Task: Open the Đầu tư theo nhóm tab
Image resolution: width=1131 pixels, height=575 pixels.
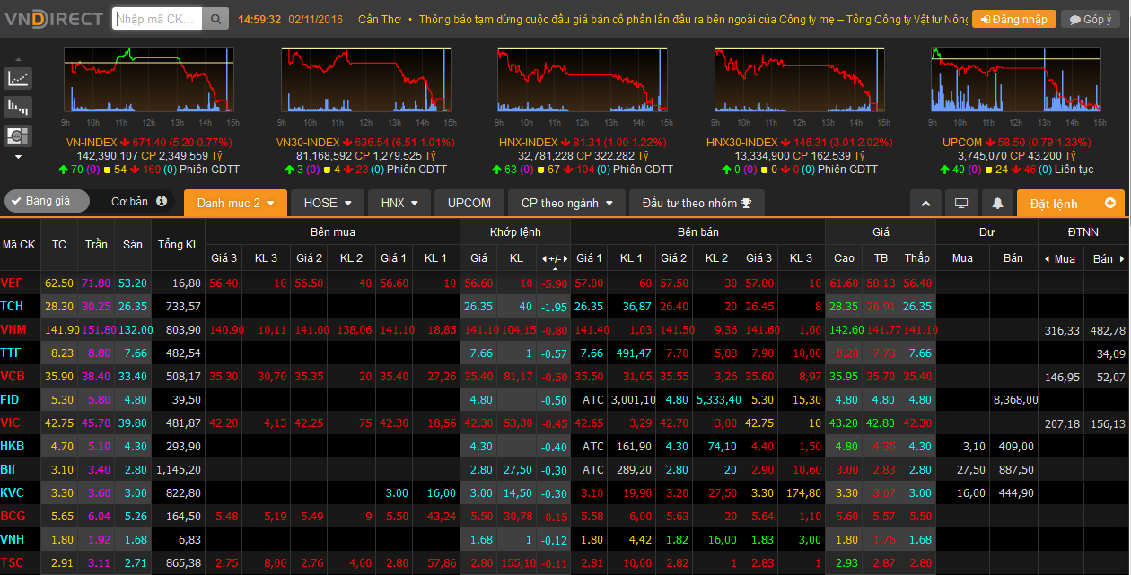Action: coord(697,204)
